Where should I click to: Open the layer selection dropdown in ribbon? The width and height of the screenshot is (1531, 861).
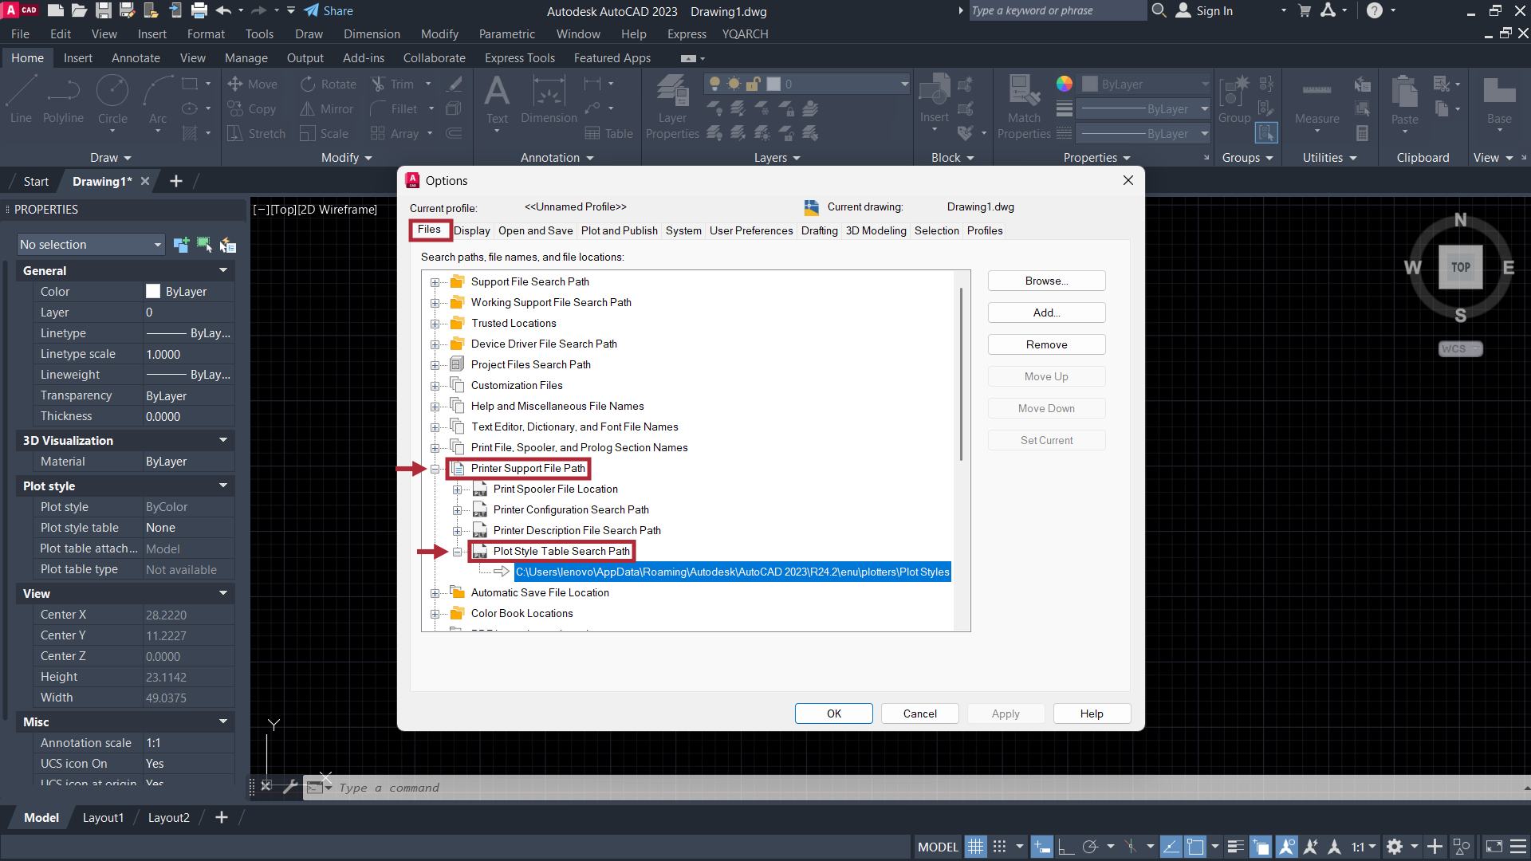click(x=807, y=84)
